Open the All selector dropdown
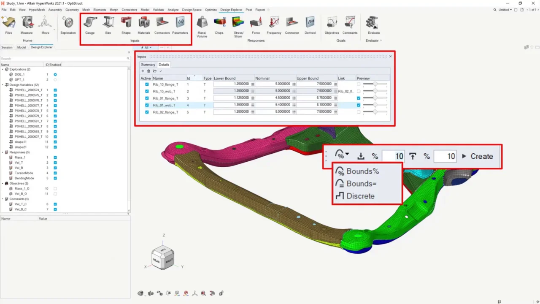Viewport: 540px width, 304px height. tap(146, 48)
